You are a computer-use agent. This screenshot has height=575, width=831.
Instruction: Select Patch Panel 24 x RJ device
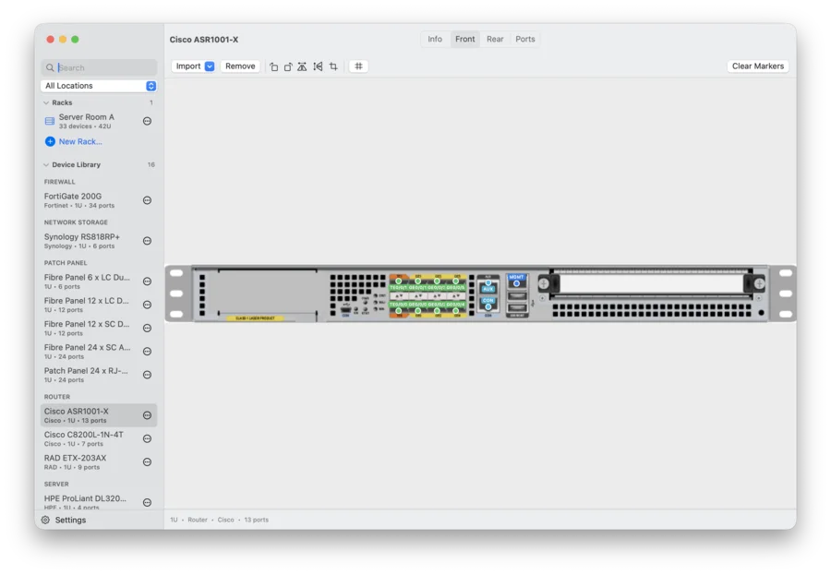[x=99, y=375]
